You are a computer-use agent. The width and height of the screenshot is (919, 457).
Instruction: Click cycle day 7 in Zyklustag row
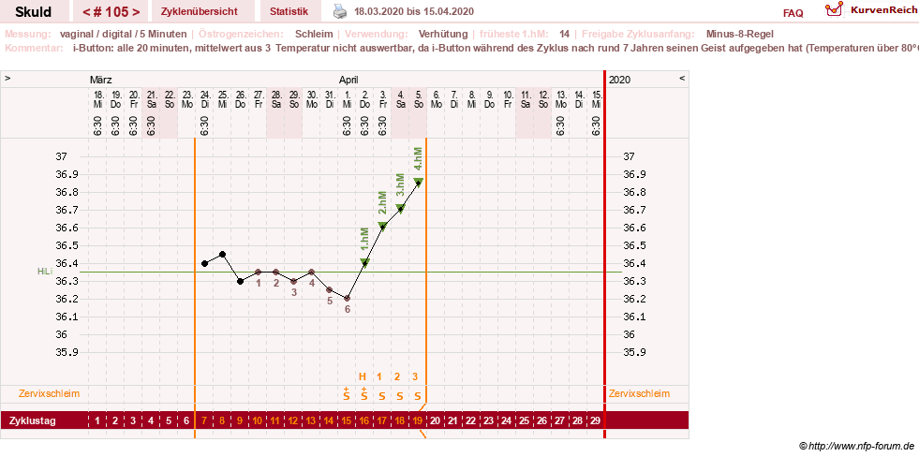pyautogui.click(x=204, y=420)
